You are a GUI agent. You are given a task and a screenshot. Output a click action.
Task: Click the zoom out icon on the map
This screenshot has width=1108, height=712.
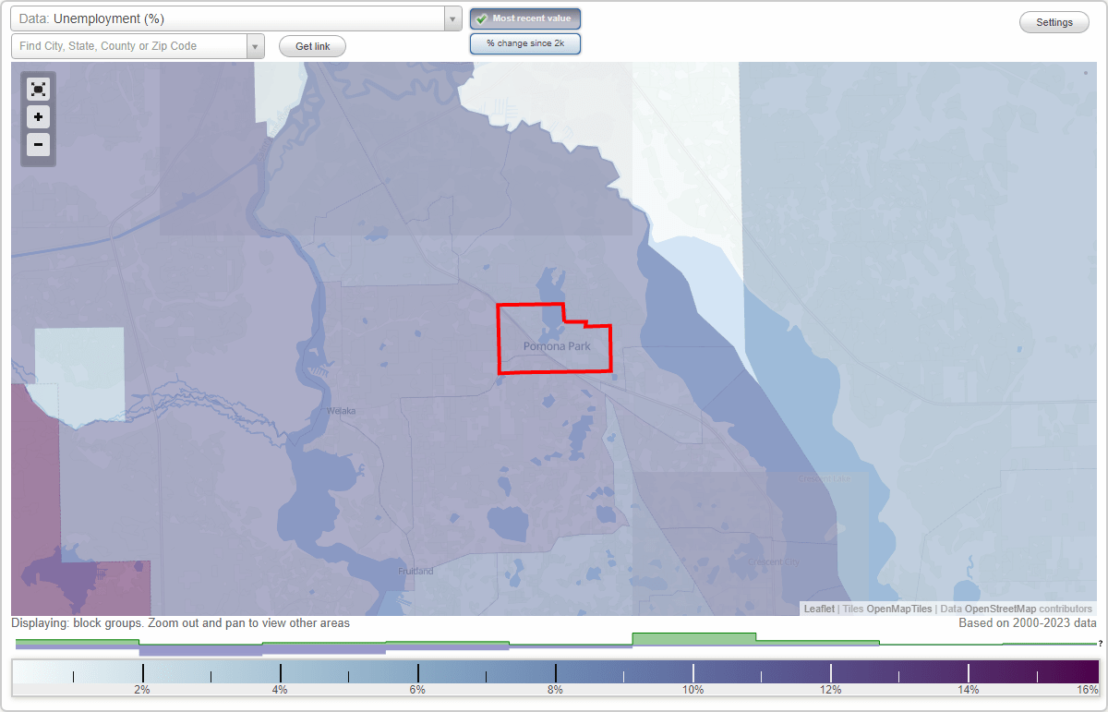pos(38,145)
